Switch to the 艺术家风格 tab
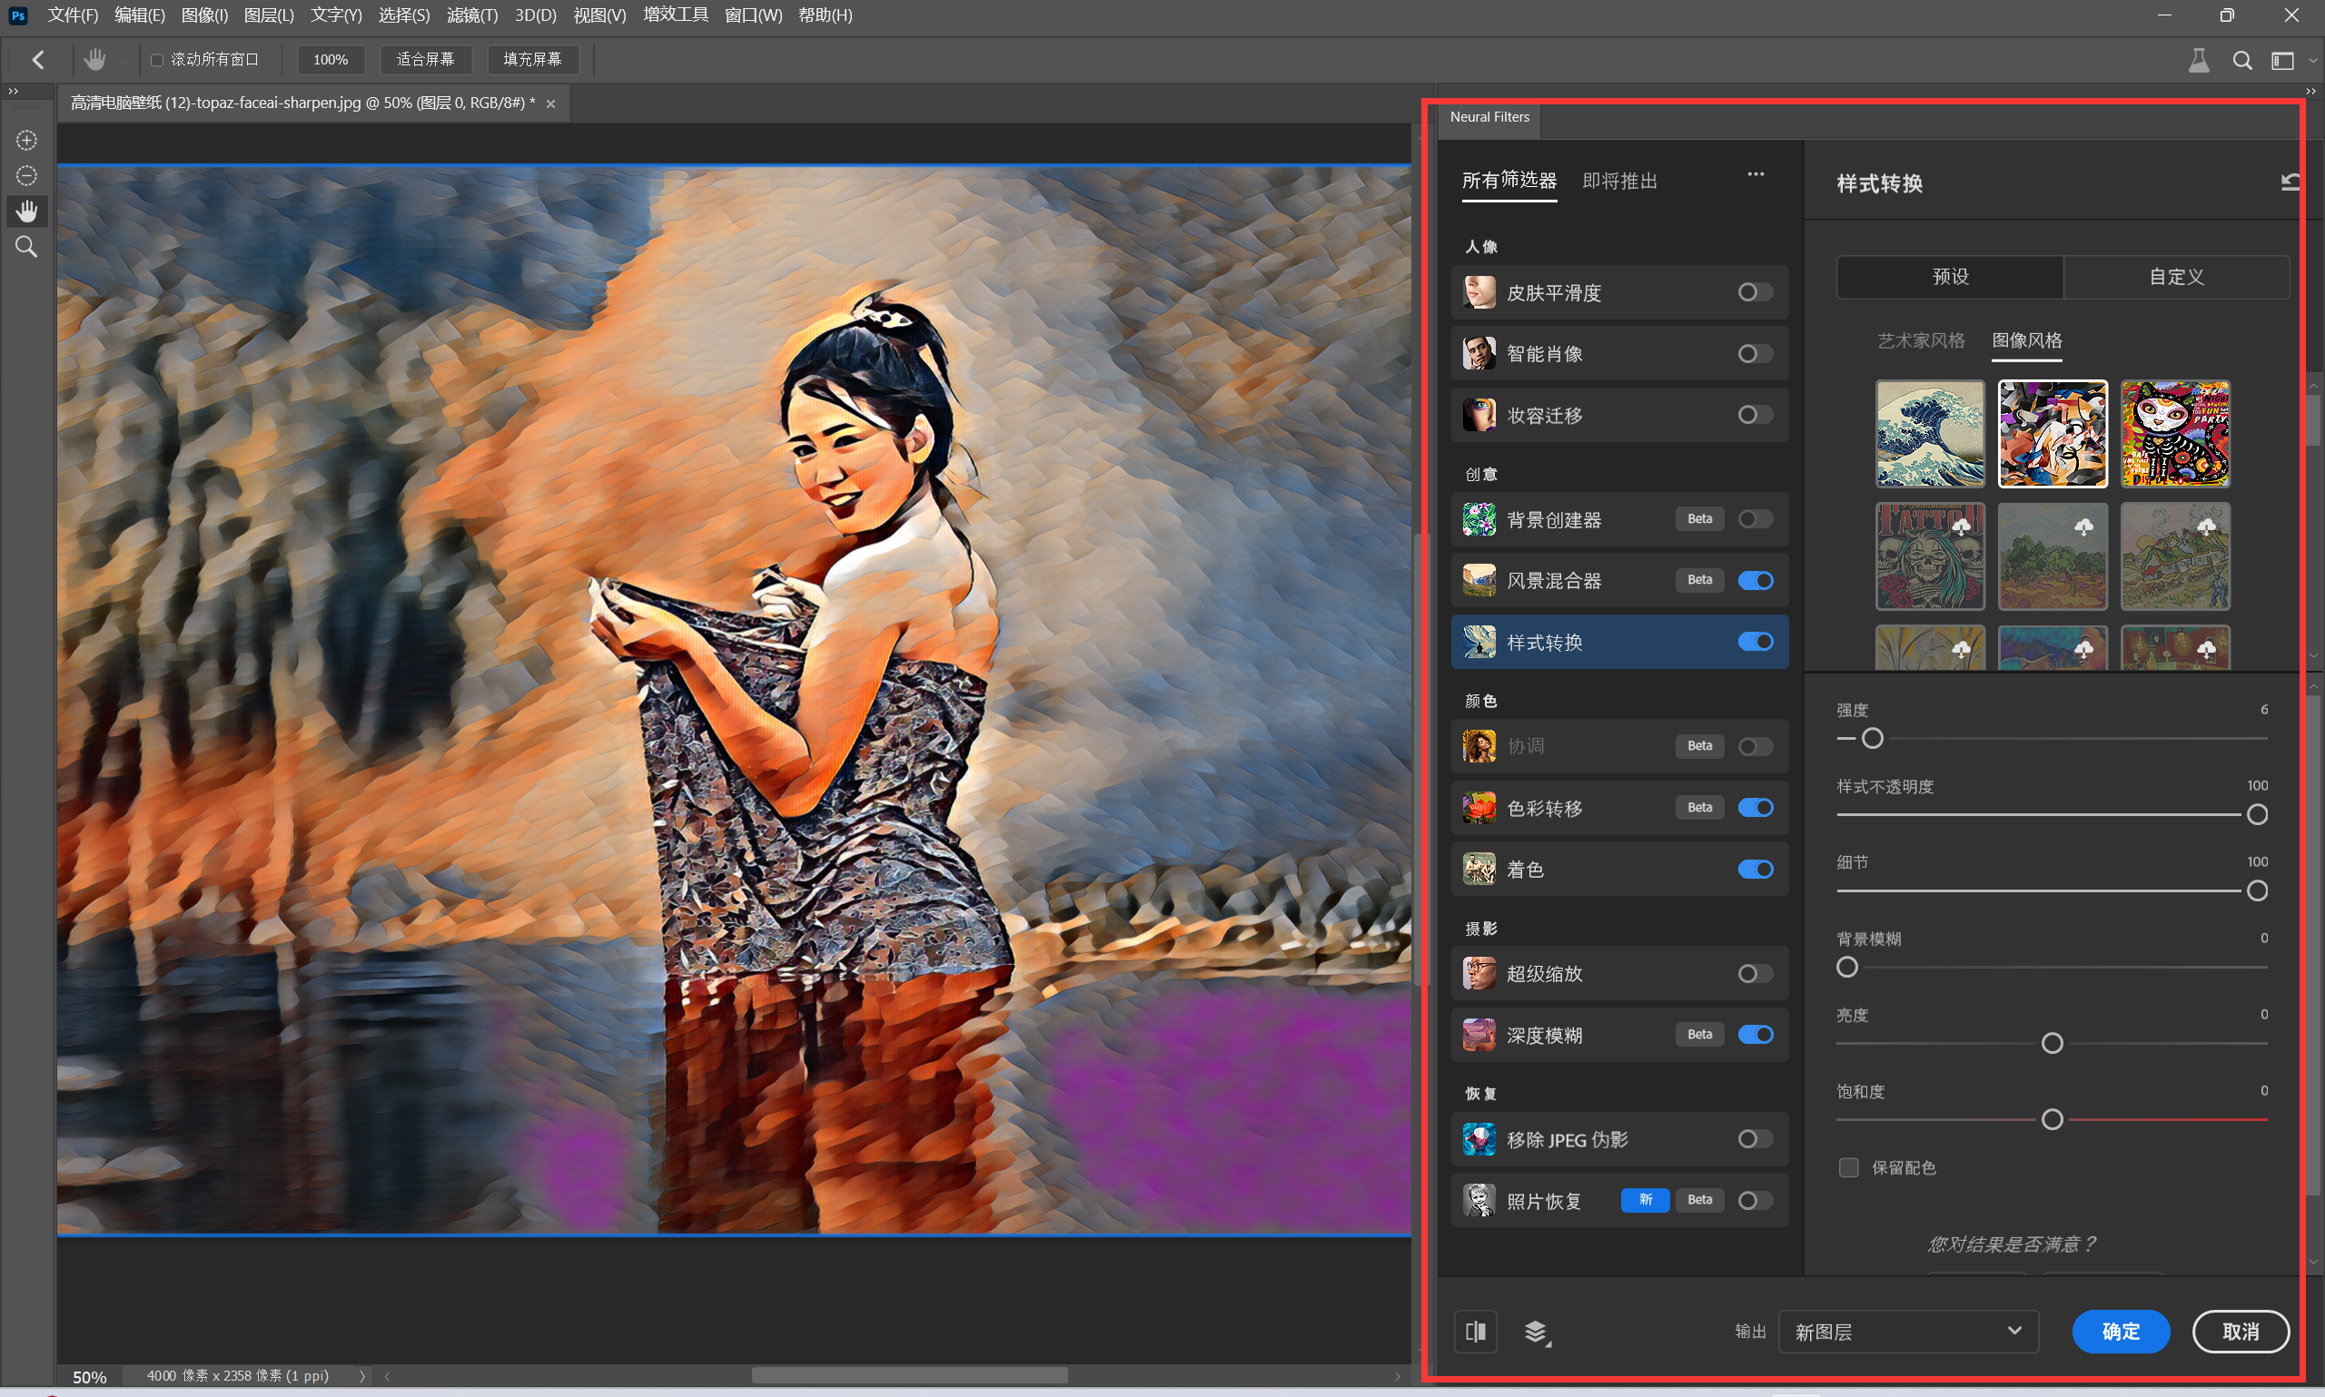Viewport: 2325px width, 1397px height. click(x=1921, y=340)
